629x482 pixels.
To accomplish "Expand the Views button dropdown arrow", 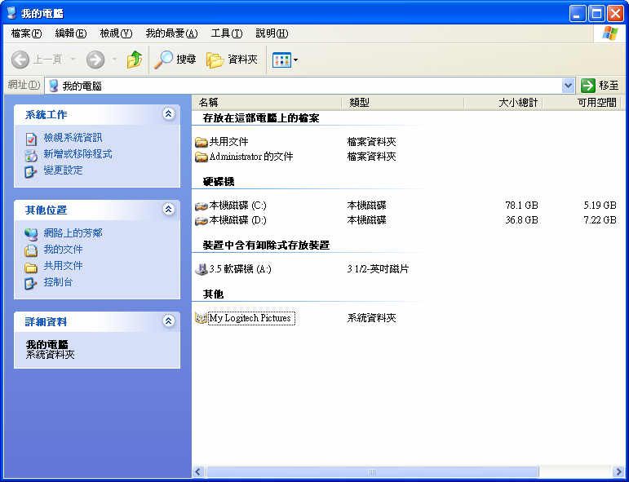I will point(295,60).
